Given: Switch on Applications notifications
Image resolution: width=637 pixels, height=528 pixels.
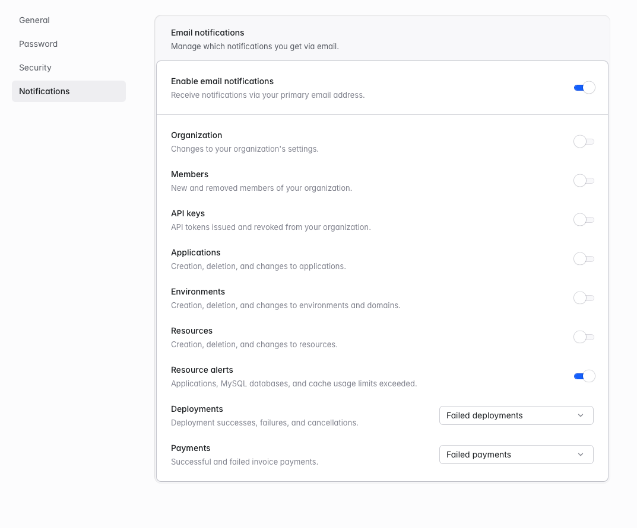Looking at the screenshot, I should pyautogui.click(x=584, y=259).
